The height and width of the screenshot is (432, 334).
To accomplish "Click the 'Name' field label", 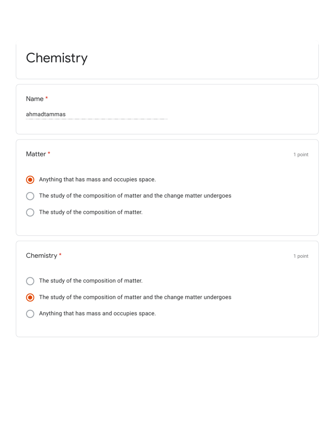I will [x=34, y=99].
